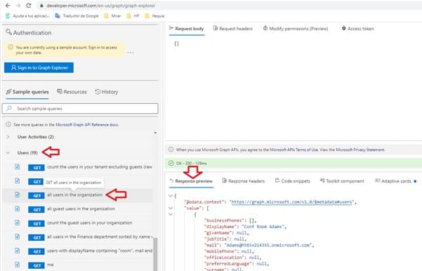Open the Traductor de Google bookmark

(x=77, y=16)
